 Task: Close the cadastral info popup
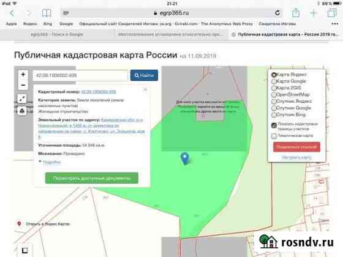click(145, 89)
